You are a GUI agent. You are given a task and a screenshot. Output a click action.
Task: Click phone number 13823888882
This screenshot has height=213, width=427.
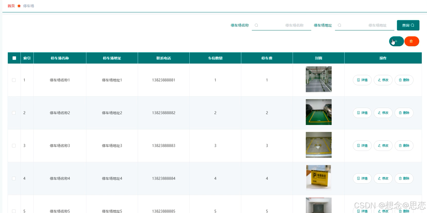tap(164, 113)
